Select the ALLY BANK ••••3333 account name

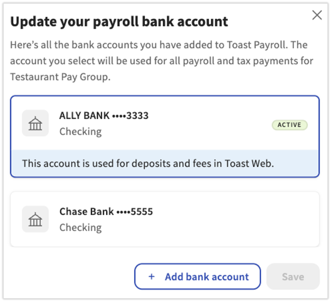104,116
